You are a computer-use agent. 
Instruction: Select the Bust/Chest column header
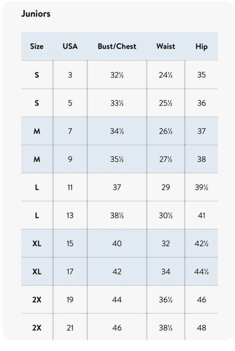tap(117, 46)
